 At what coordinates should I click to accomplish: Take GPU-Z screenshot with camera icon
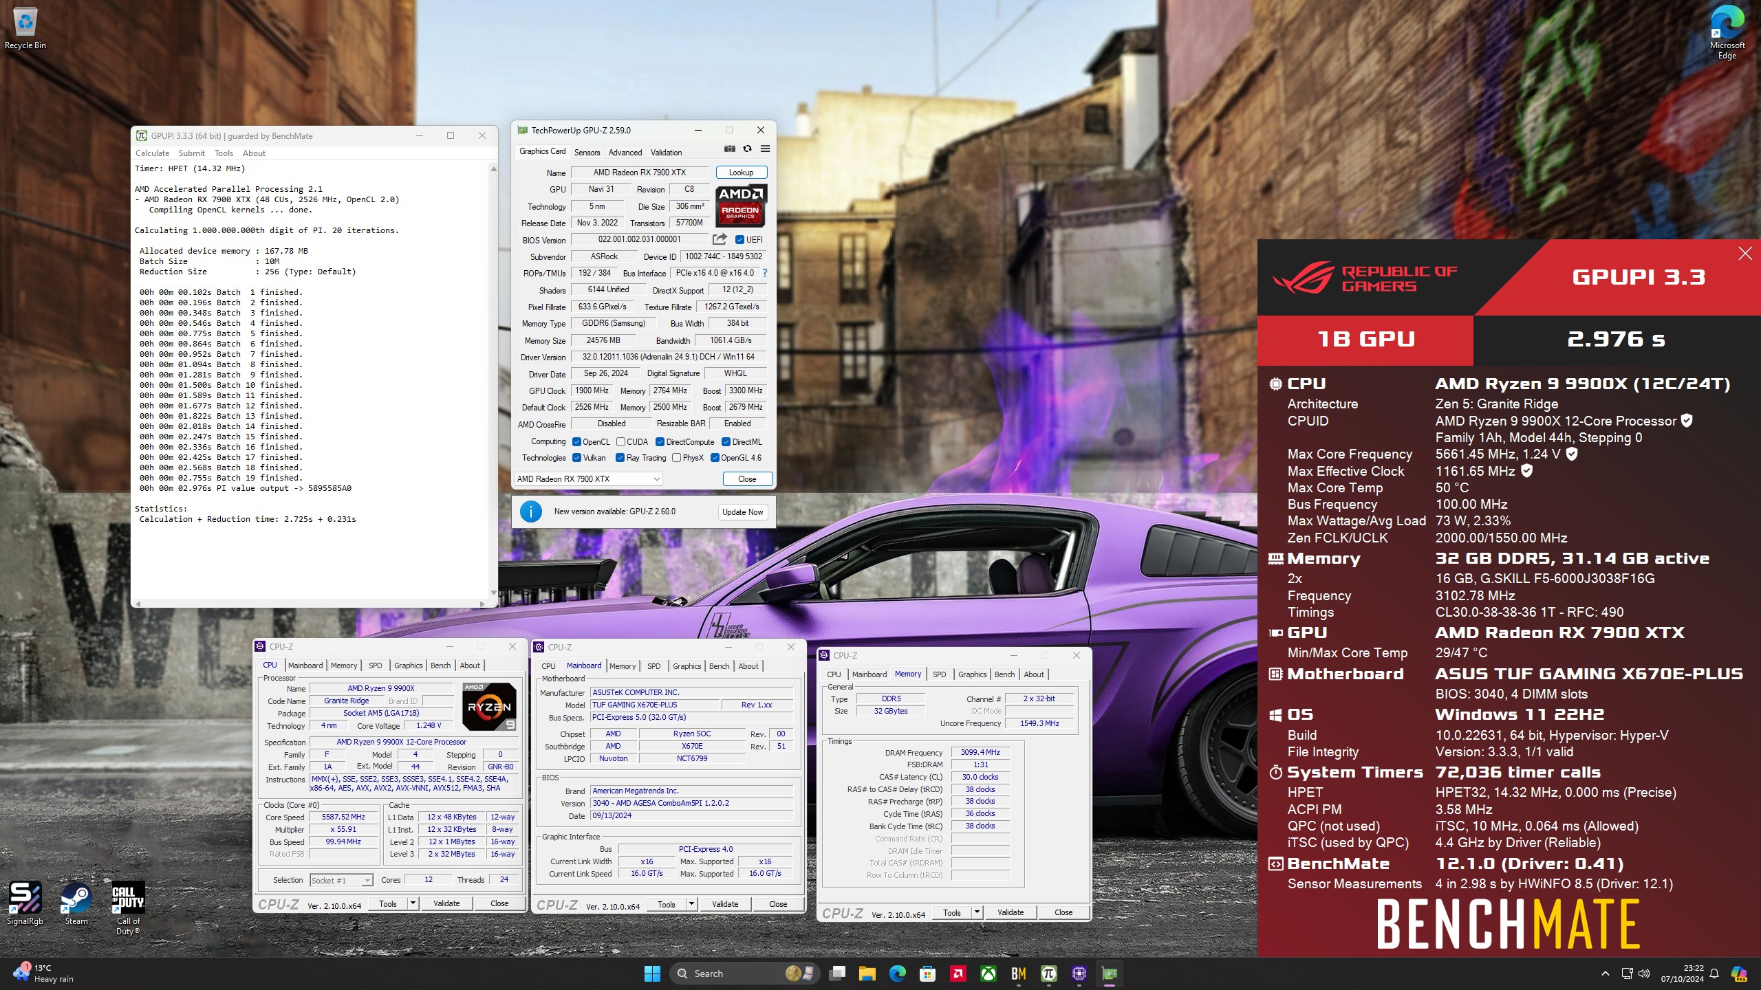click(730, 148)
